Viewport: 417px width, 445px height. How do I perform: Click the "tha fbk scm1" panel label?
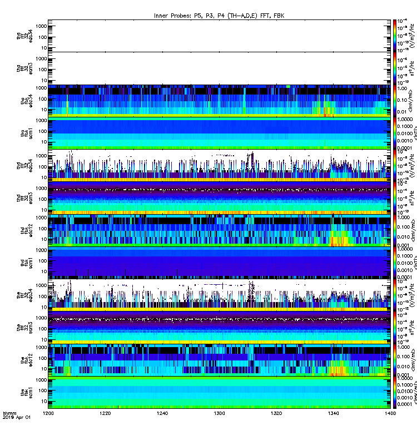27,133
